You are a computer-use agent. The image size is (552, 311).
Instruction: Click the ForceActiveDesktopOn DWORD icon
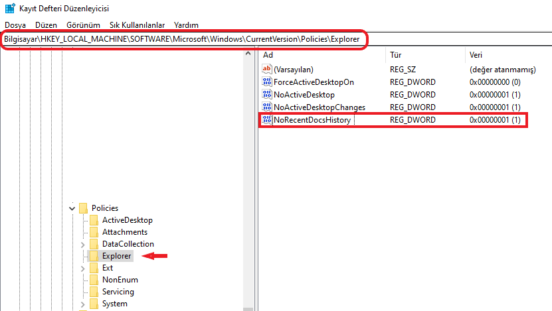click(x=267, y=82)
